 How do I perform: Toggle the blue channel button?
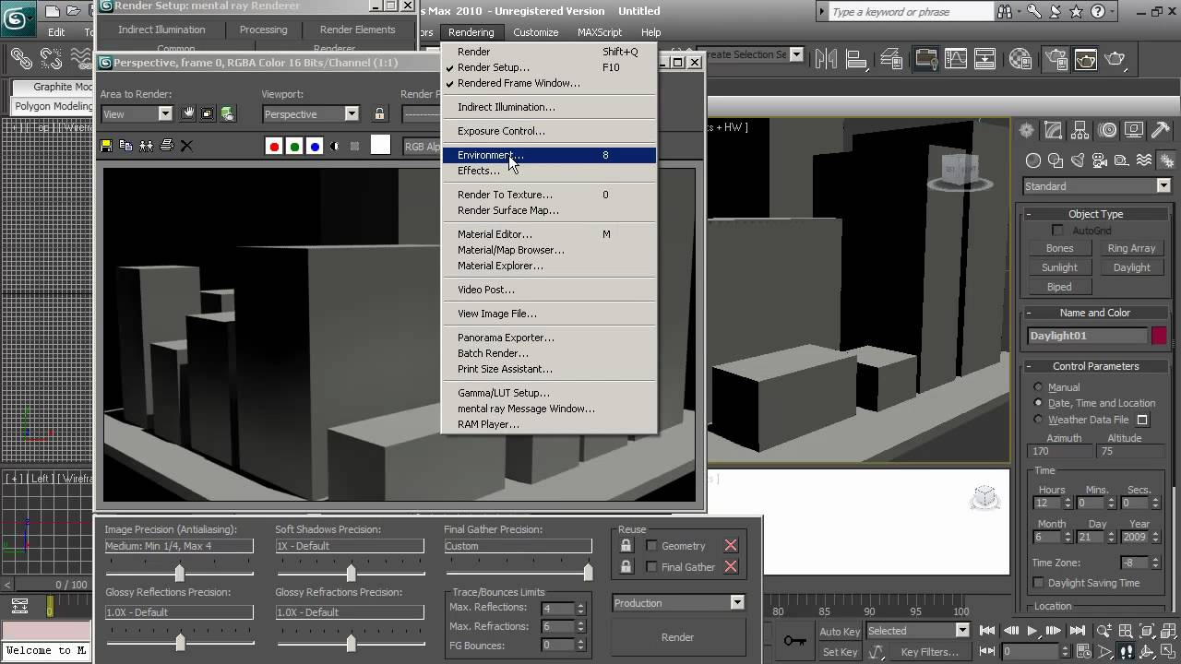click(315, 146)
